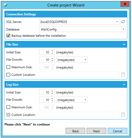Enable Custom Location under File Size
132x138 pixels.
point(8,75)
